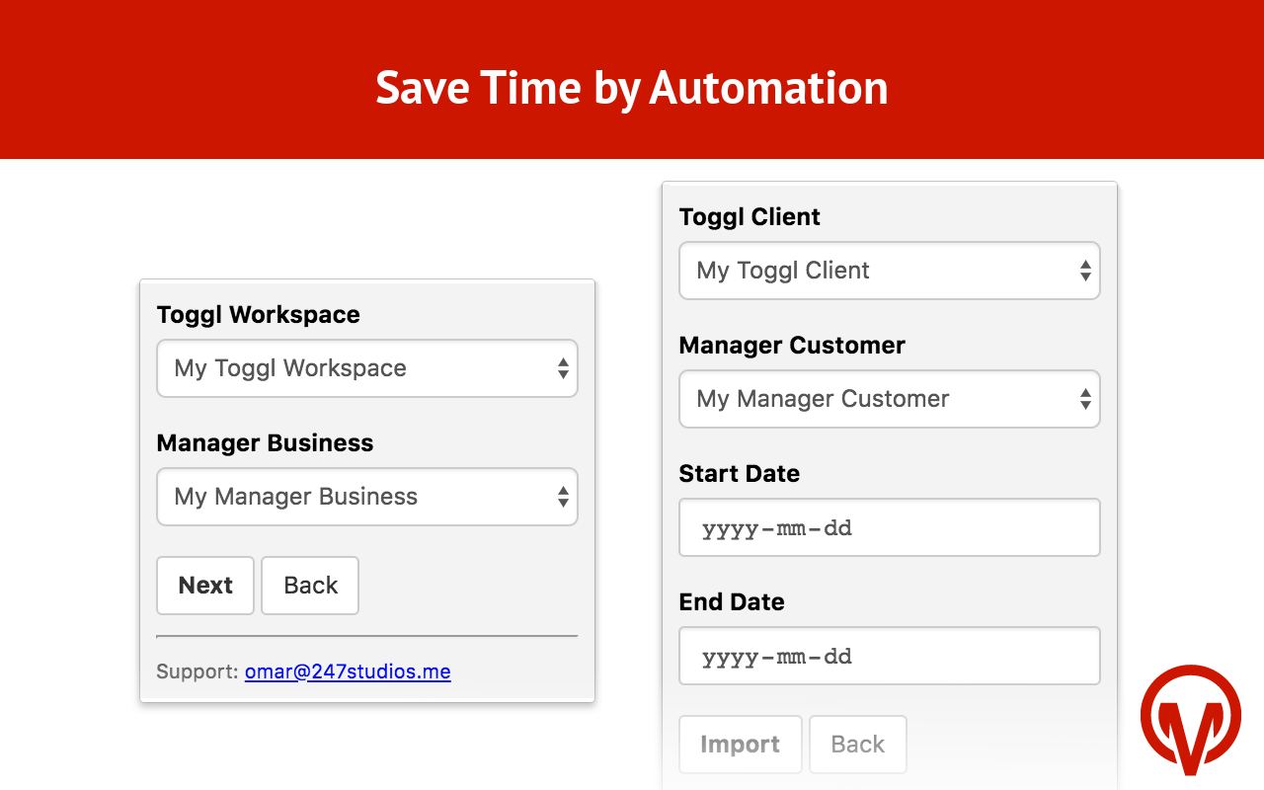Click the red M logo icon

point(1191,719)
